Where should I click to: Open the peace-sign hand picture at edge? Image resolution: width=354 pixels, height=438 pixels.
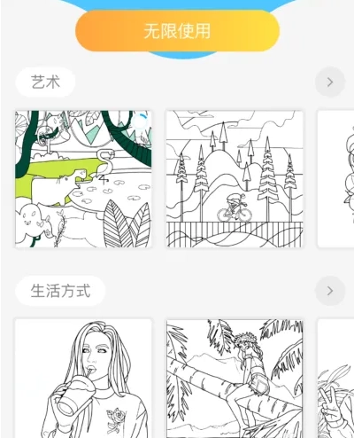tap(335, 379)
